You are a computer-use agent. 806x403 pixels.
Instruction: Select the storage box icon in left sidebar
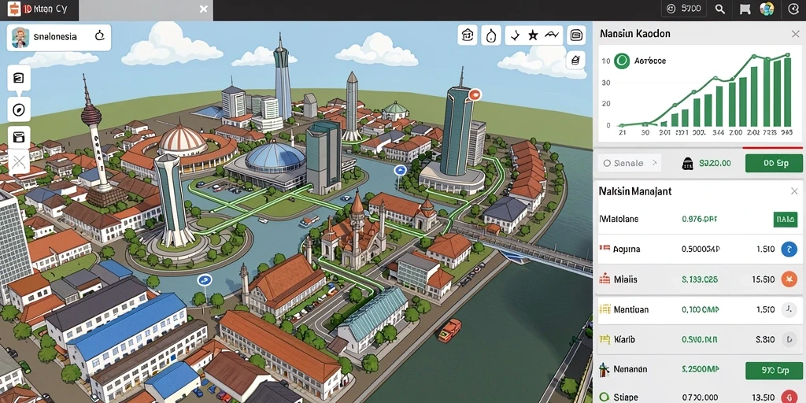coord(19,137)
